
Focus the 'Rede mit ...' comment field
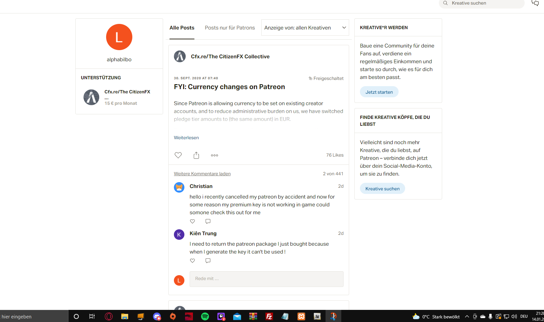click(x=267, y=279)
